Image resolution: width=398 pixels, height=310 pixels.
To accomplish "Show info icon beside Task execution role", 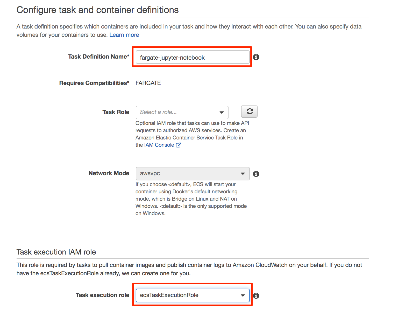I will click(x=256, y=295).
